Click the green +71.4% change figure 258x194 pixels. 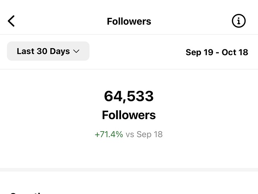click(x=109, y=135)
